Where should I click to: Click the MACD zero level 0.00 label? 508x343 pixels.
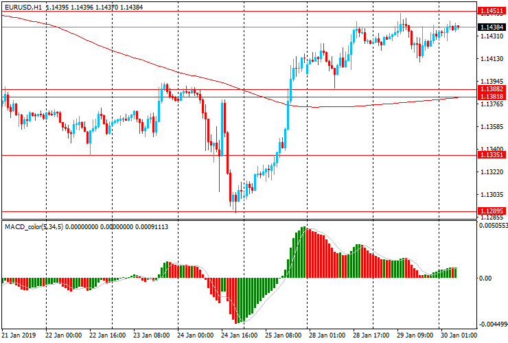tap(486, 279)
